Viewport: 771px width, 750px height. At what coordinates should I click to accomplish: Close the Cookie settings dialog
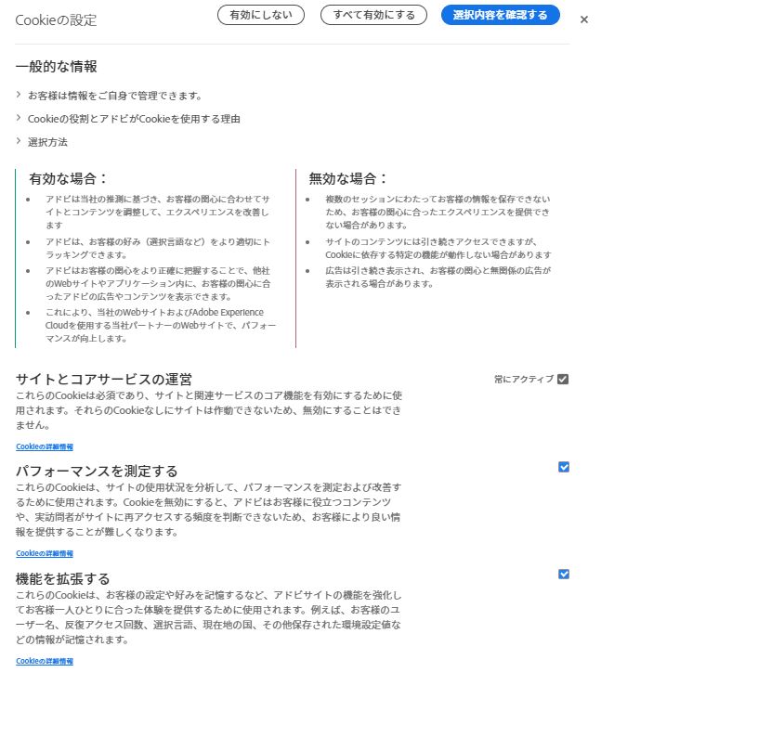coord(583,19)
